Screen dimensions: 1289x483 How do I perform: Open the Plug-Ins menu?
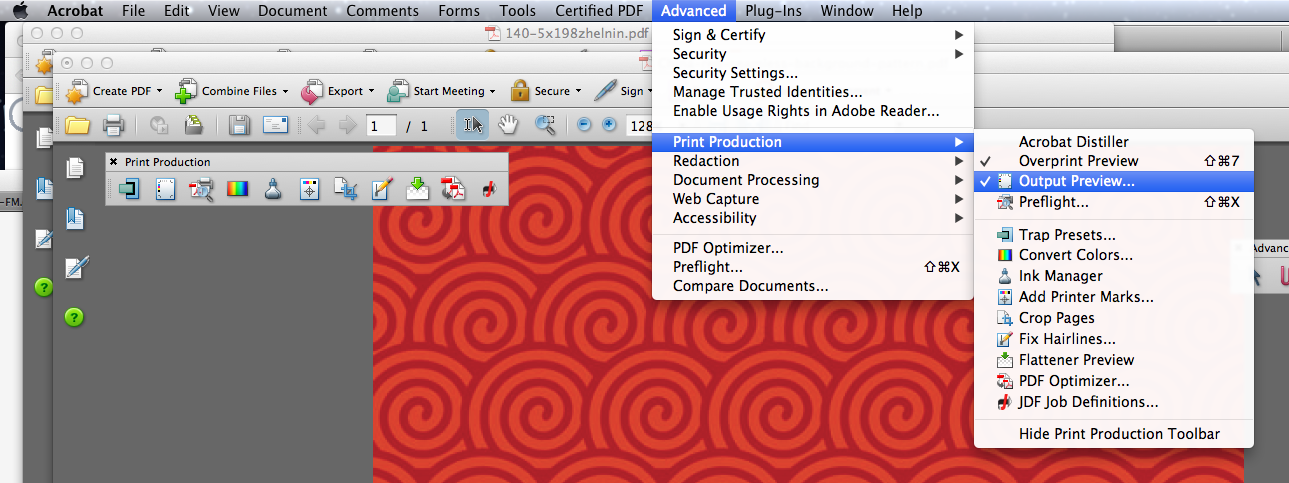(x=776, y=11)
